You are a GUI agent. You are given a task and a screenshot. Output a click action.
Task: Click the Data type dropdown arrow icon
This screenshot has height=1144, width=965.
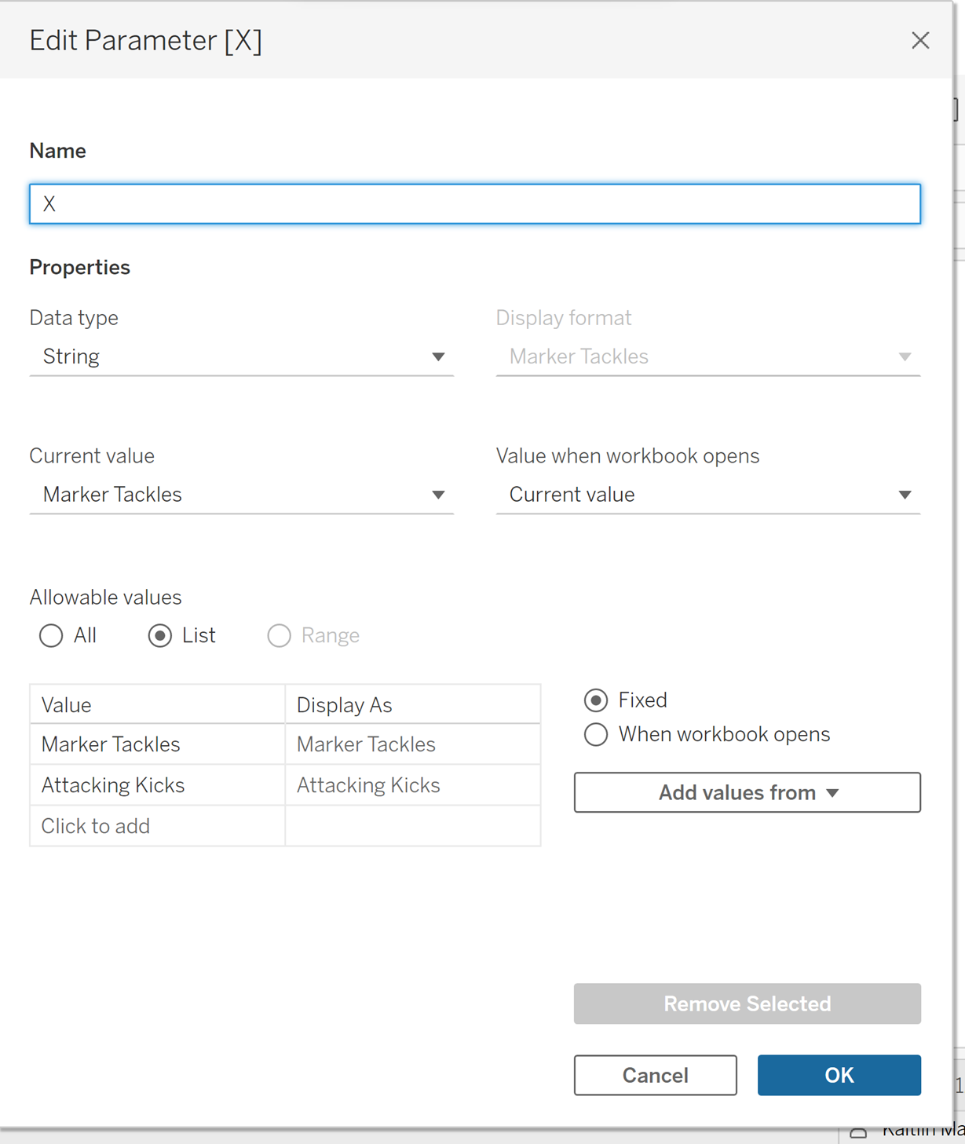coord(438,357)
